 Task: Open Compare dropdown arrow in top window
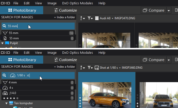[169, 10]
